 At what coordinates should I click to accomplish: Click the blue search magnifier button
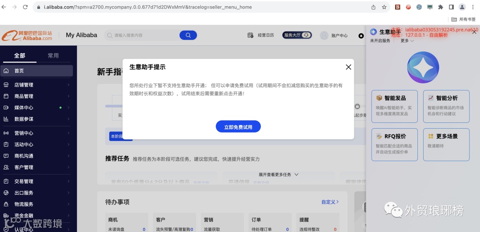[188, 35]
